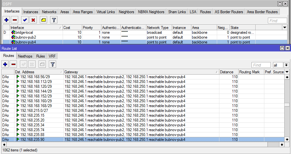Image resolution: width=291 pixels, height=154 pixels.
Task: Switch to the LSA tab
Action: click(193, 12)
